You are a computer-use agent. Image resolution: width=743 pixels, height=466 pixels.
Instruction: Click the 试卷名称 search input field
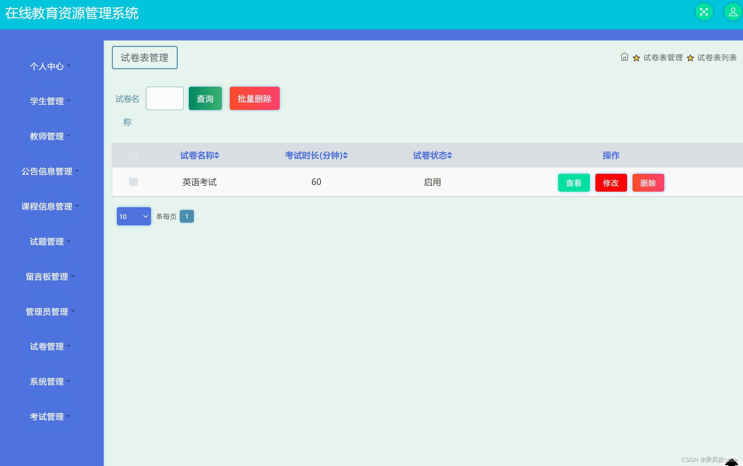tap(165, 99)
